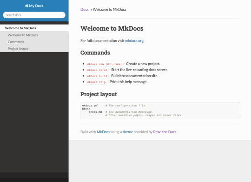The width and height of the screenshot is (251, 182).
Task: Click the mkdocs serve code snippet
Action: [97, 70]
